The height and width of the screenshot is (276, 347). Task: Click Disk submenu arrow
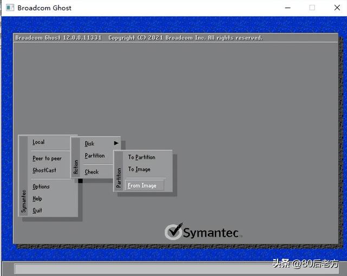[116, 143]
